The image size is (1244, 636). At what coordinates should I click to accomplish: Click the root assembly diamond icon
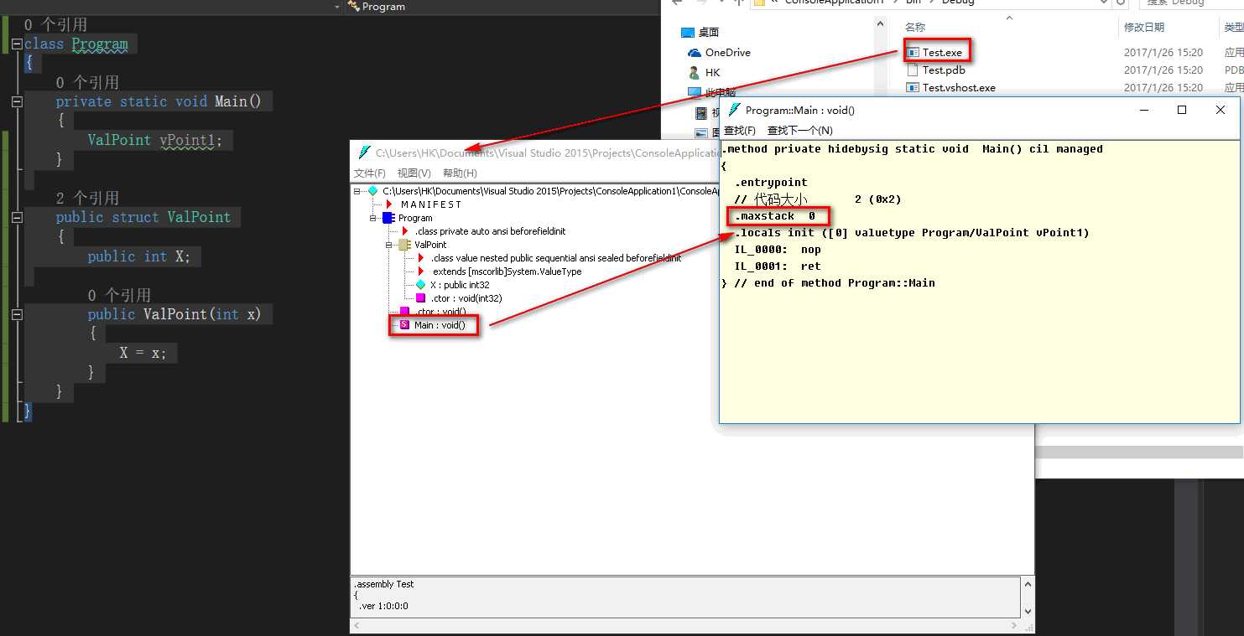373,191
